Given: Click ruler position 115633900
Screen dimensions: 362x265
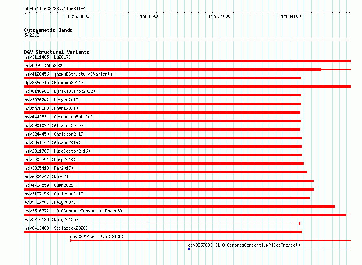Looking at the screenshot, I should (149, 16).
